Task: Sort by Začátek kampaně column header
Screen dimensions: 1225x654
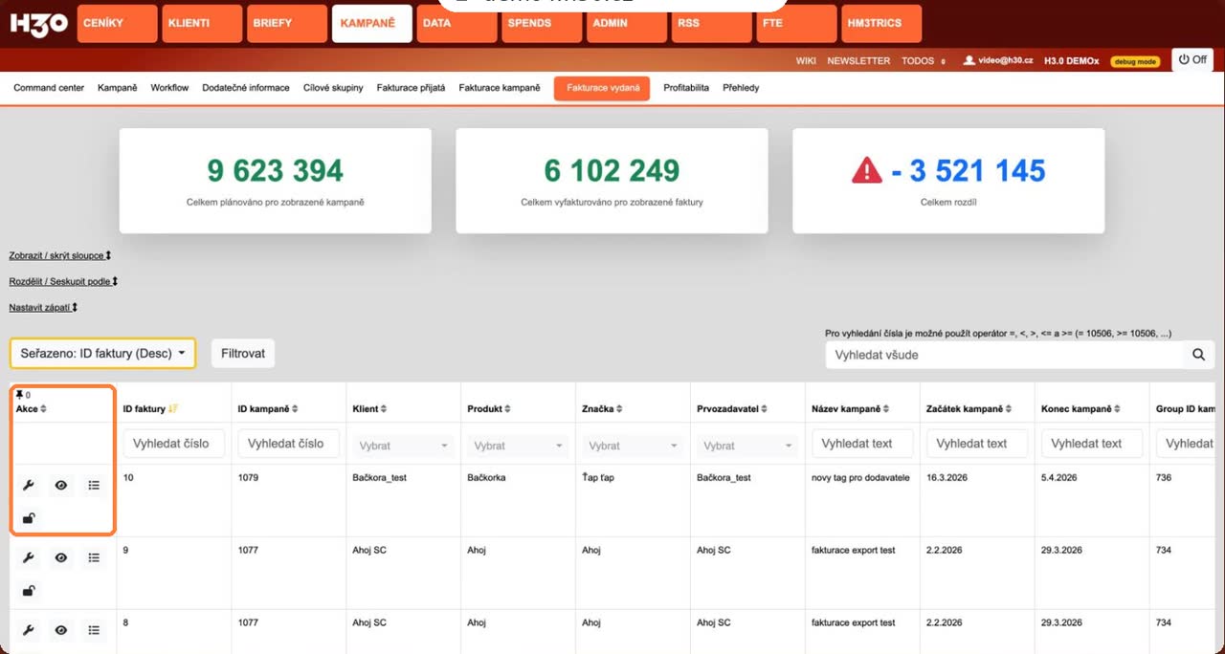Action: pos(970,409)
